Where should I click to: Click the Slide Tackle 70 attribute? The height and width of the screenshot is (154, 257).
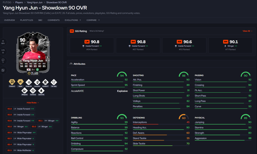click(161, 144)
